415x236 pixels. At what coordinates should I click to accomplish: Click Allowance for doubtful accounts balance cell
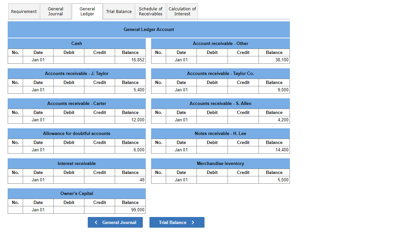click(x=130, y=150)
